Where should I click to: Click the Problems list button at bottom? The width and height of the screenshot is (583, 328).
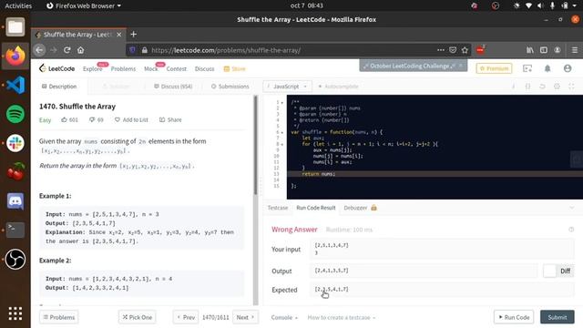tap(58, 317)
